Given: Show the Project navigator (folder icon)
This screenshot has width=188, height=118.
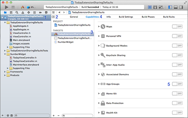Looking at the screenshot, I should (x=5, y=12).
